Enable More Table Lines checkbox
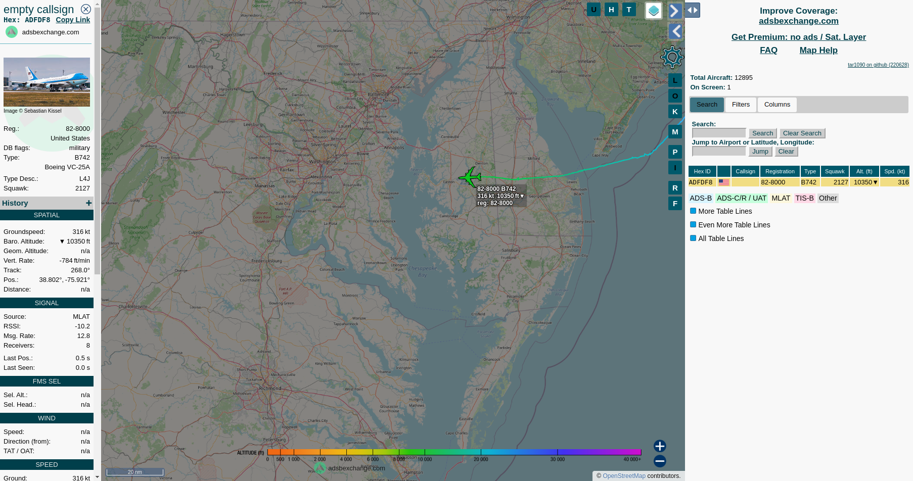 pyautogui.click(x=693, y=211)
